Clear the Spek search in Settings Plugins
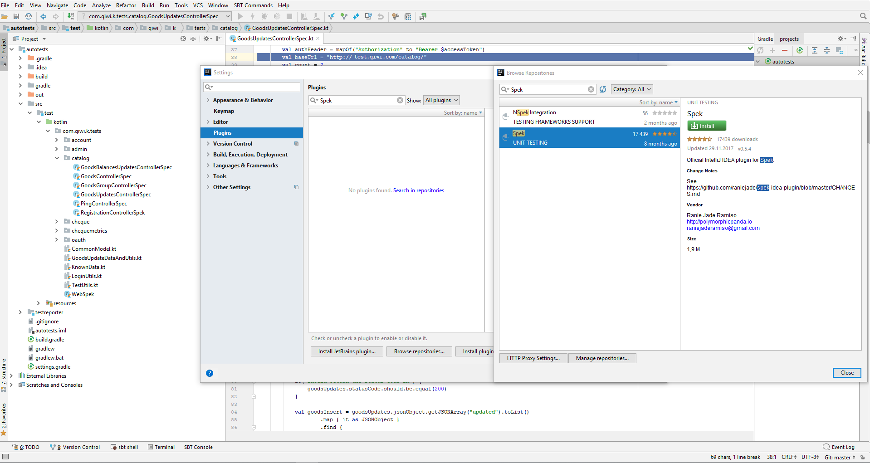Viewport: 870px width, 463px height. (x=400, y=100)
